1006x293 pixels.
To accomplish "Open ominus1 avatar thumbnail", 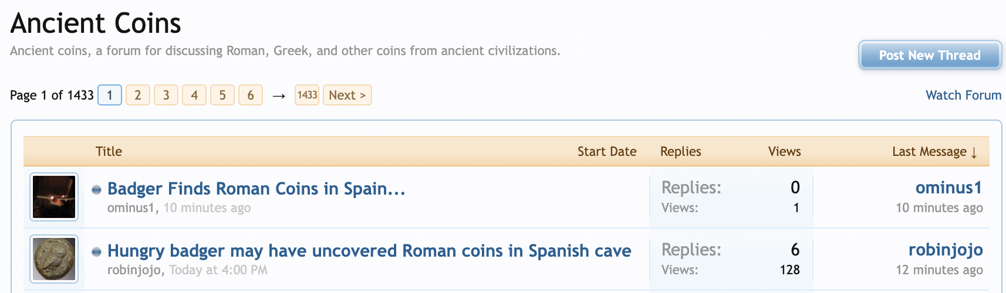I will click(54, 197).
